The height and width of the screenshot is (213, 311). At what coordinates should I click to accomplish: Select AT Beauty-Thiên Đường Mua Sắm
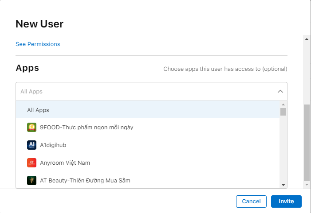85,181
